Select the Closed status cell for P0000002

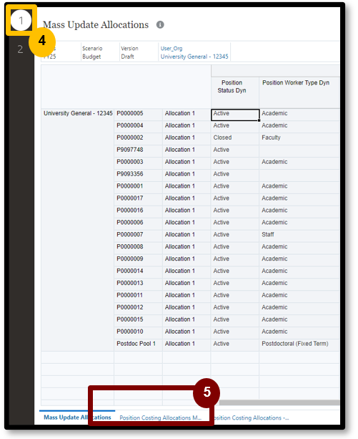(x=235, y=138)
